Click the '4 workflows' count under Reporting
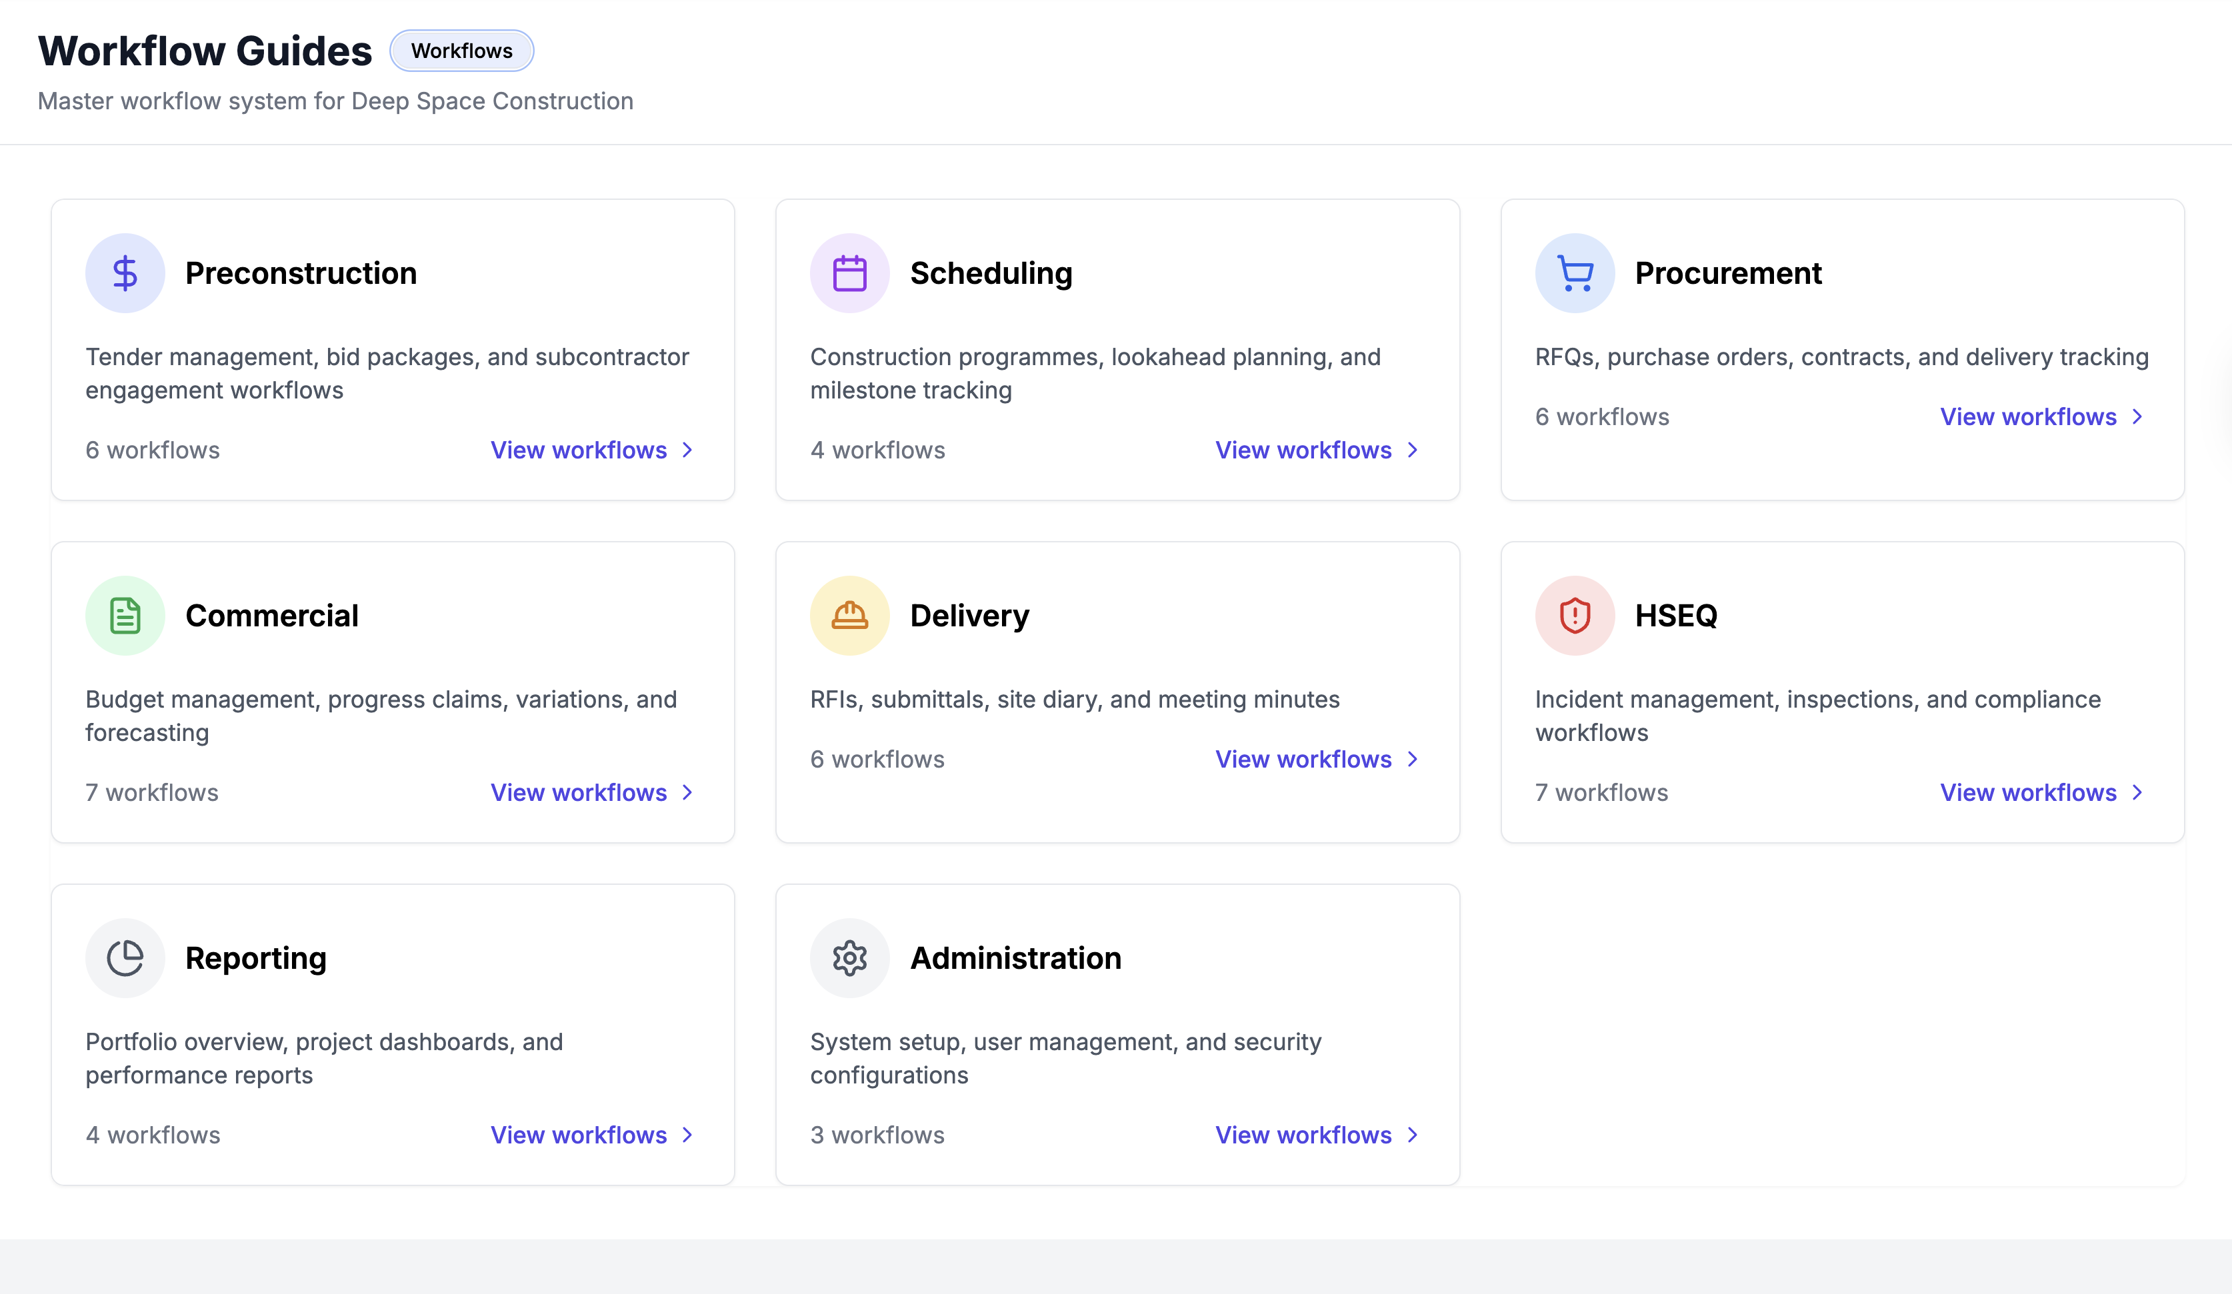 pos(153,1135)
